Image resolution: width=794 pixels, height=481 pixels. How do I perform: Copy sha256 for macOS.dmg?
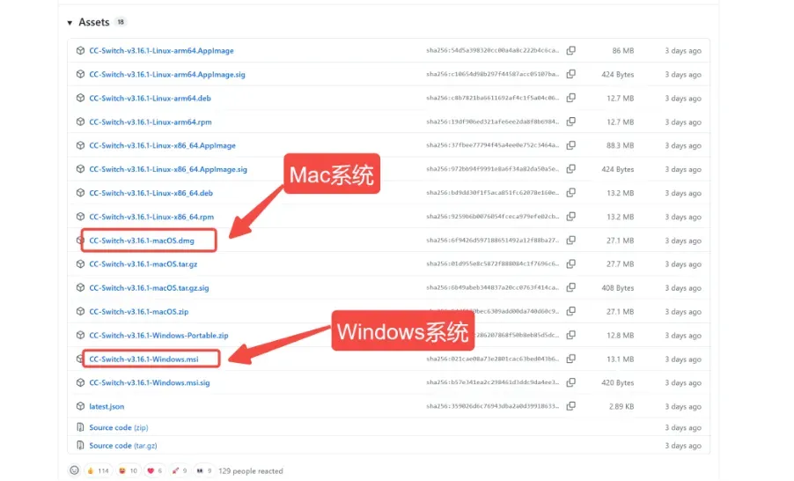click(x=571, y=240)
